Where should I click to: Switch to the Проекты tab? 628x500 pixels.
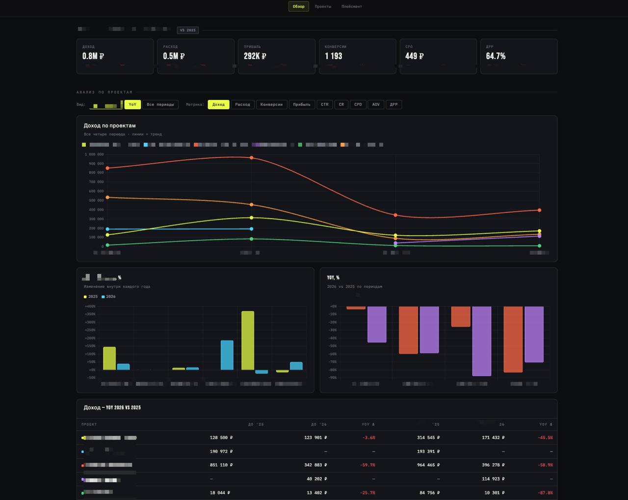tap(323, 7)
